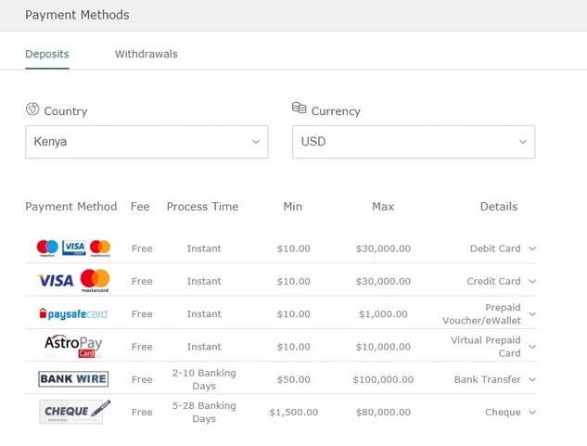Click the Mastercard logo in credit card row
This screenshot has width=587, height=446.
[x=96, y=280]
